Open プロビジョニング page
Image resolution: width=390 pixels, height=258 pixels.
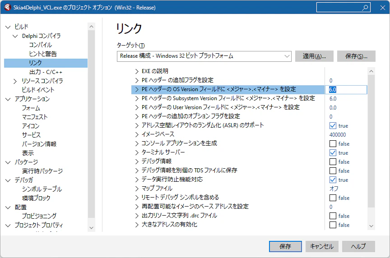click(x=39, y=216)
